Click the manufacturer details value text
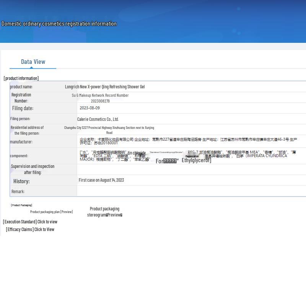Viewport: 306px width, 306px height. point(188,141)
